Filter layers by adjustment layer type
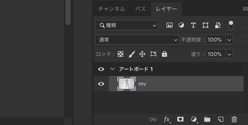Image resolution: width=248 pixels, height=125 pixels. pyautogui.click(x=181, y=25)
